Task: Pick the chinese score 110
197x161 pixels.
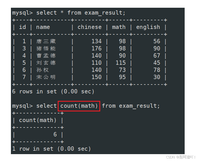Action: coord(96,63)
